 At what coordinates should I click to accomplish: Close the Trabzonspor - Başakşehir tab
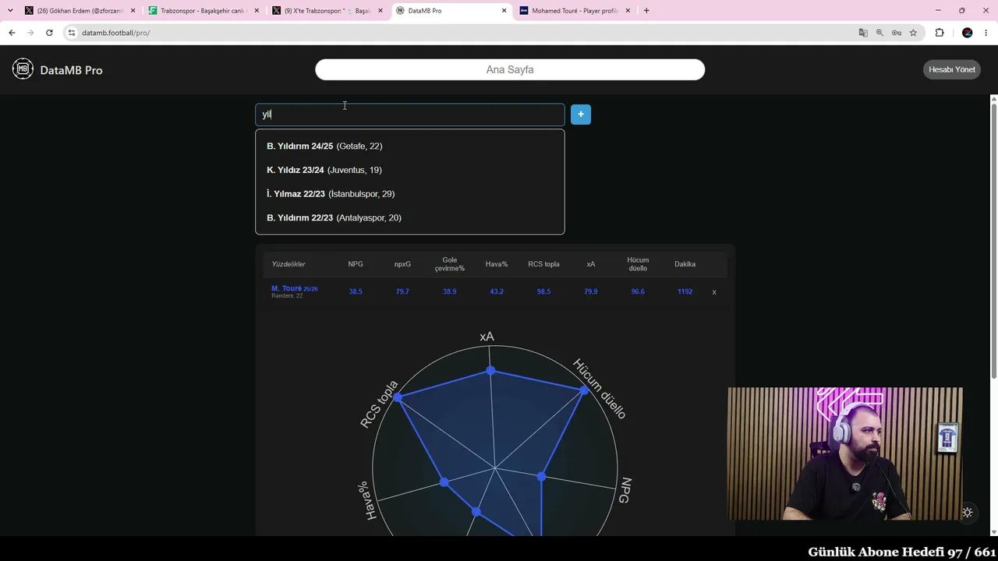coord(257,11)
